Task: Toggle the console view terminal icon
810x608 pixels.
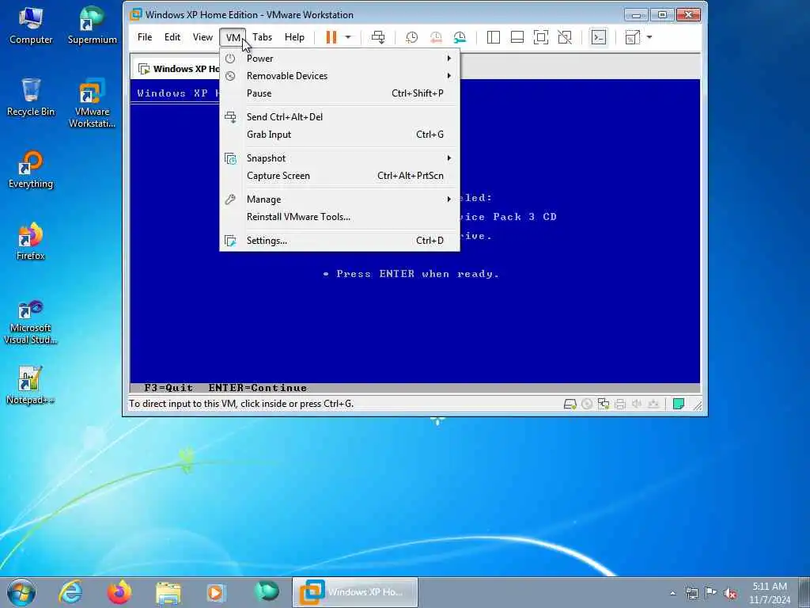Action: pyautogui.click(x=599, y=37)
